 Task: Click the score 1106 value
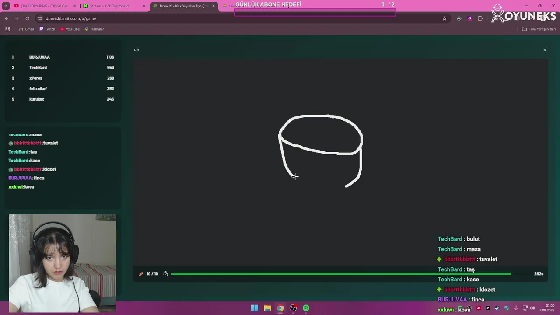(x=110, y=57)
